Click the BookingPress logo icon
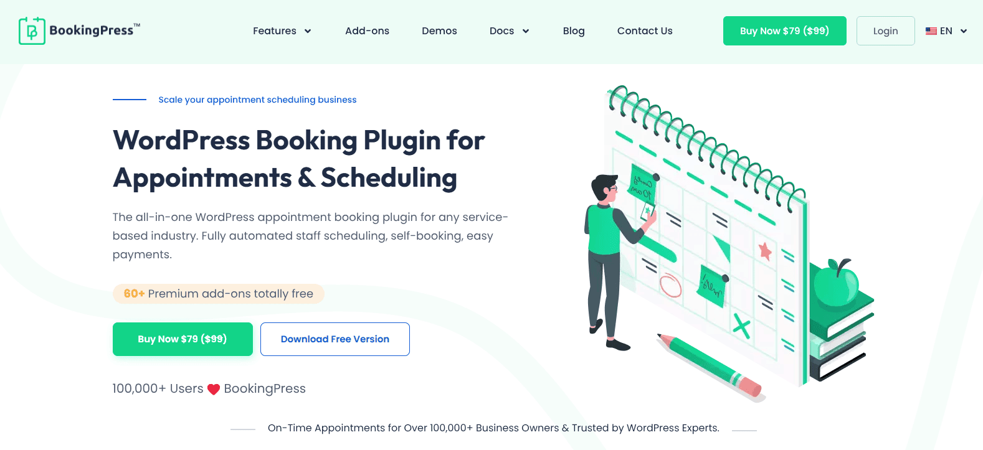Image resolution: width=983 pixels, height=450 pixels. pos(32,30)
